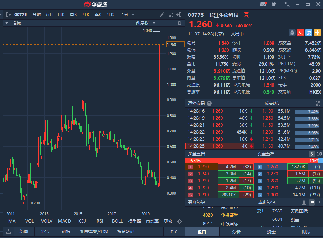Switch broker list to list view

pyautogui.click(x=312, y=203)
